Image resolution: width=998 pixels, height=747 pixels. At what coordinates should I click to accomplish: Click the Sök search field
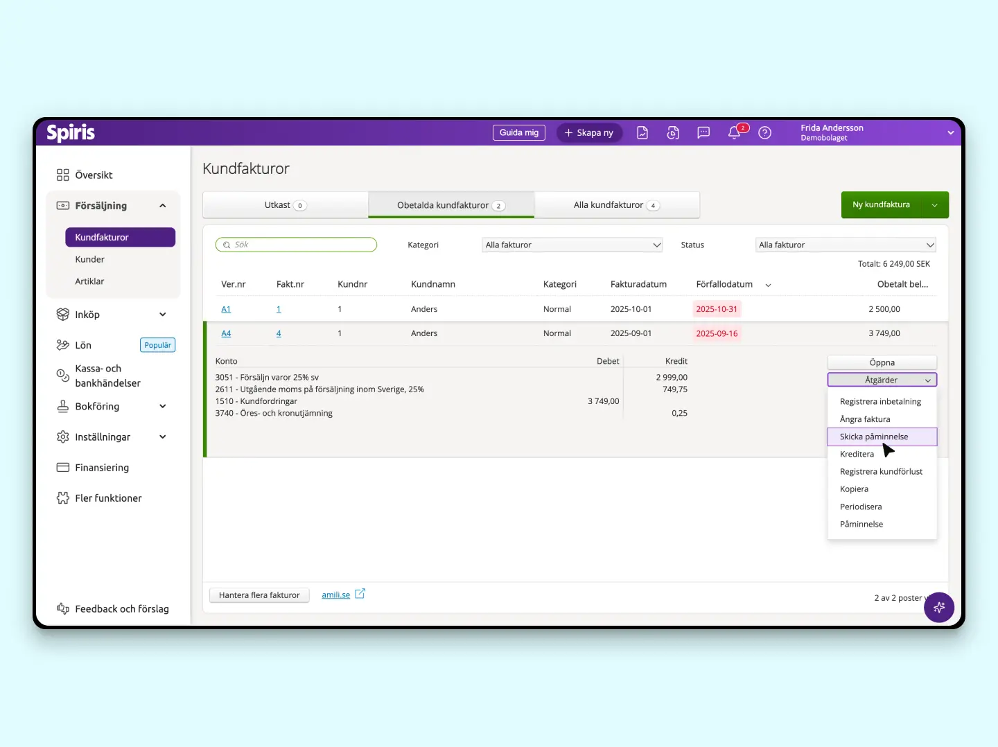297,245
